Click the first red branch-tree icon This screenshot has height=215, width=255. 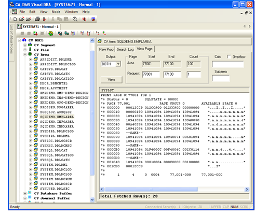point(82,33)
